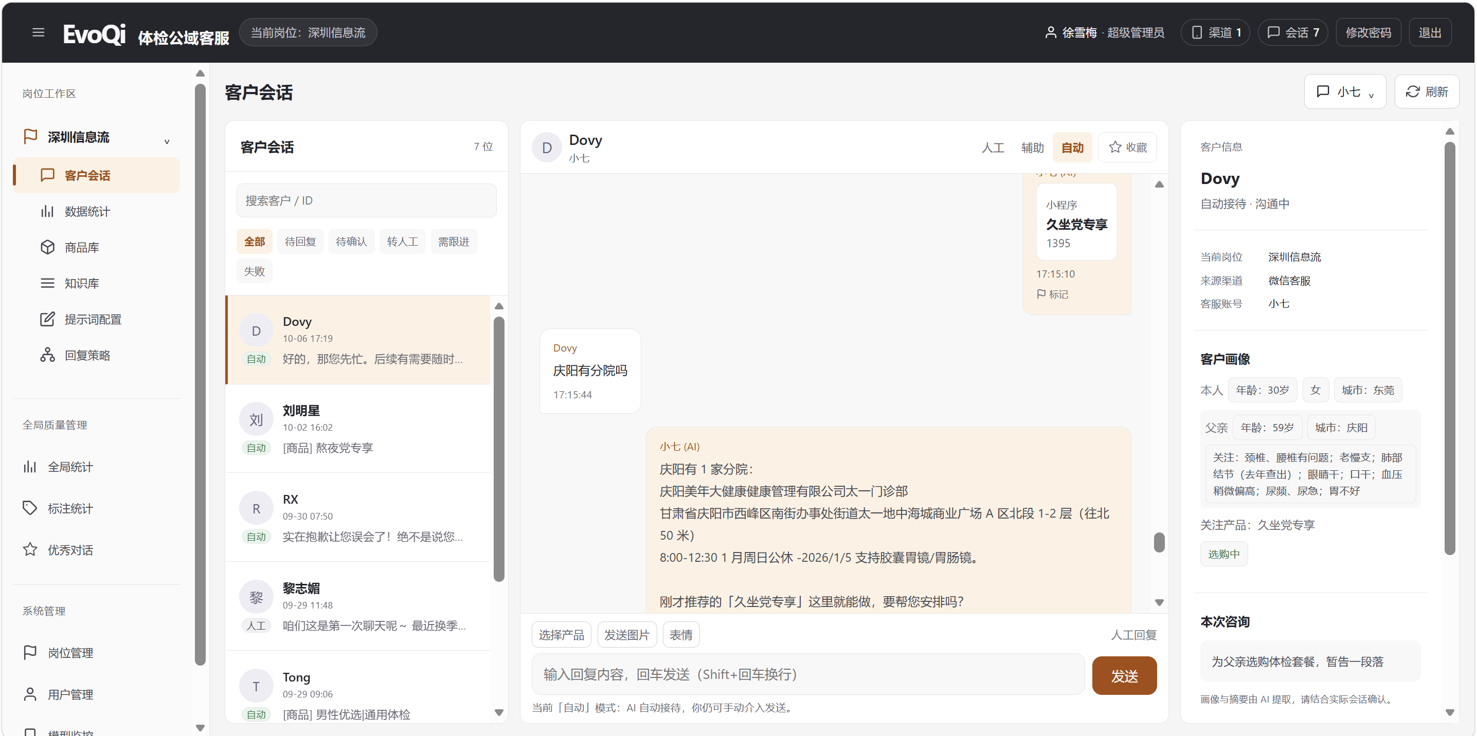
Task: Open 标注统计 tag icon
Action: [30, 508]
